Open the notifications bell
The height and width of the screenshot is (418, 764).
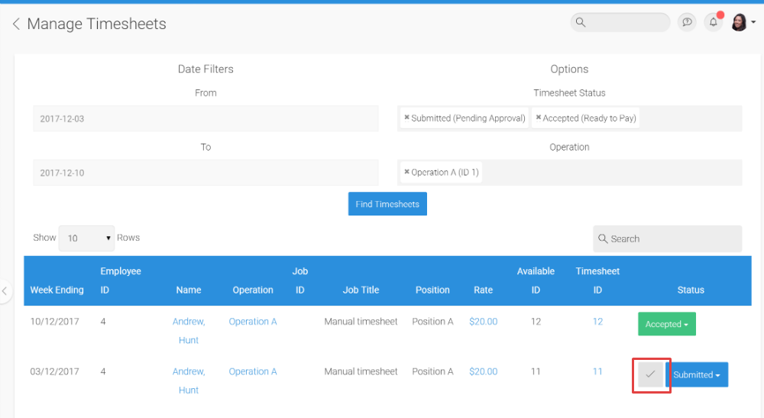pos(713,22)
